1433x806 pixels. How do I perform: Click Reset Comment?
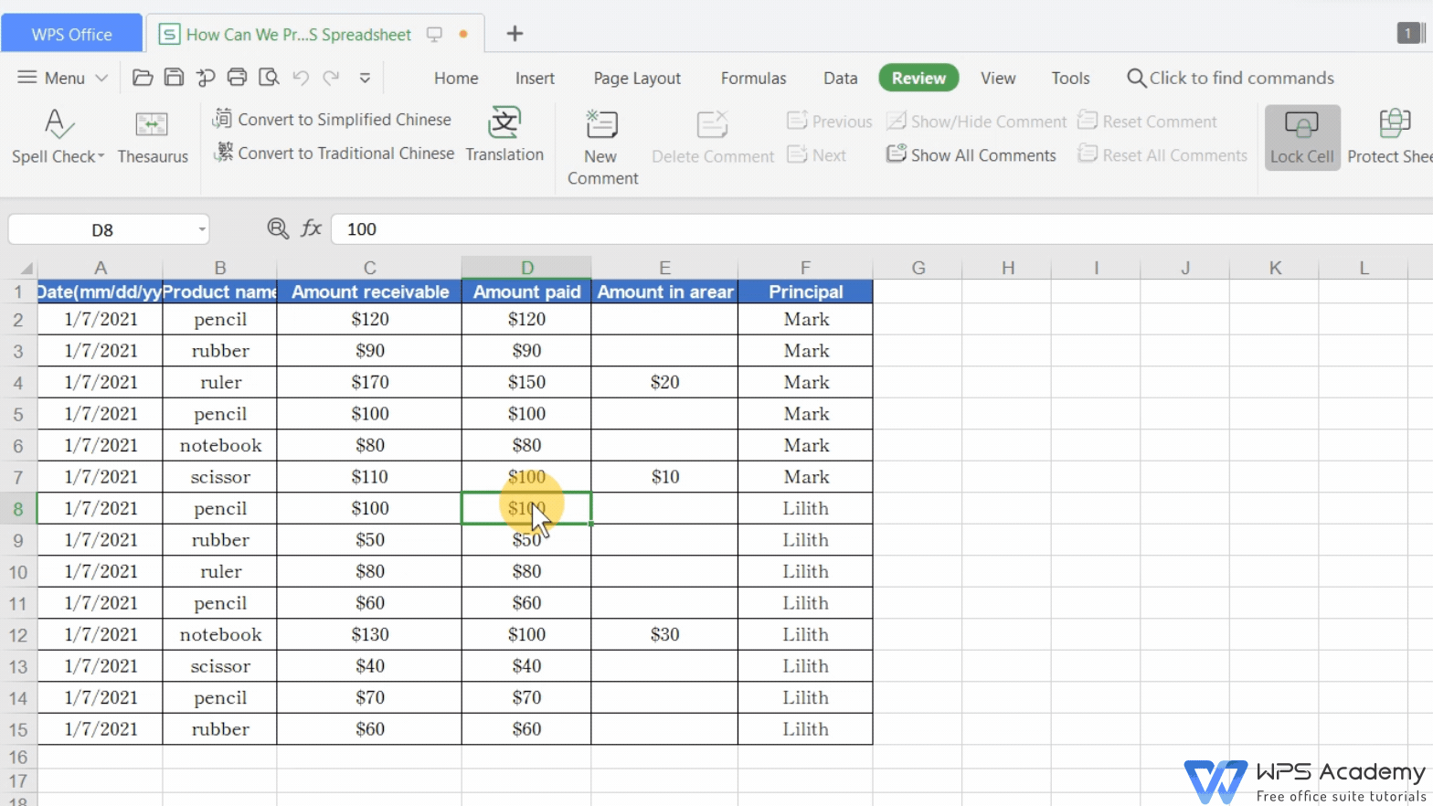1148,122
